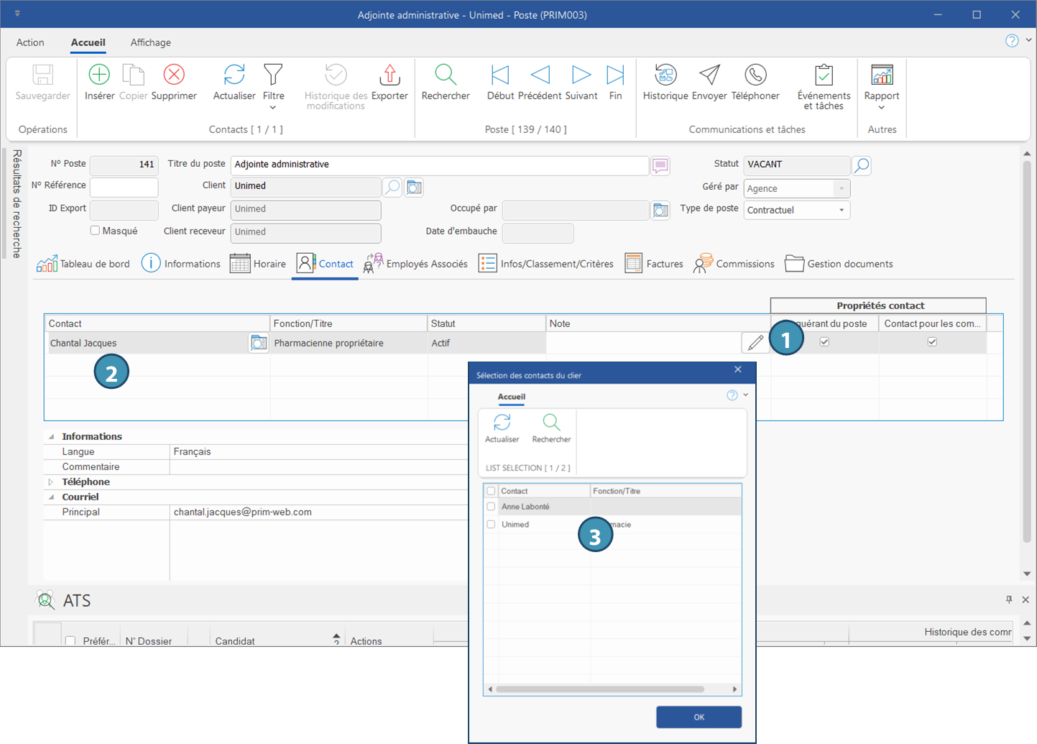
Task: Toggle the Masqué checkbox
Action: pyautogui.click(x=95, y=231)
